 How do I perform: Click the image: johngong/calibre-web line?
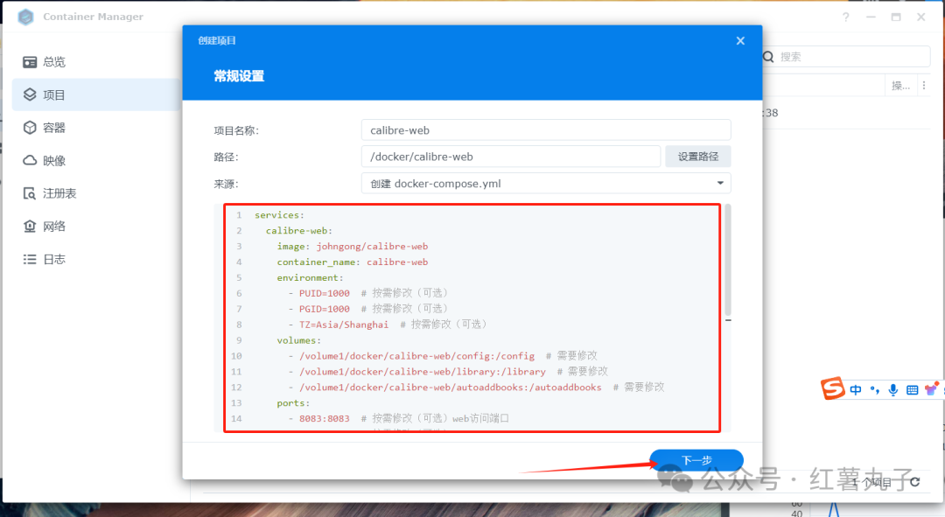pyautogui.click(x=353, y=246)
